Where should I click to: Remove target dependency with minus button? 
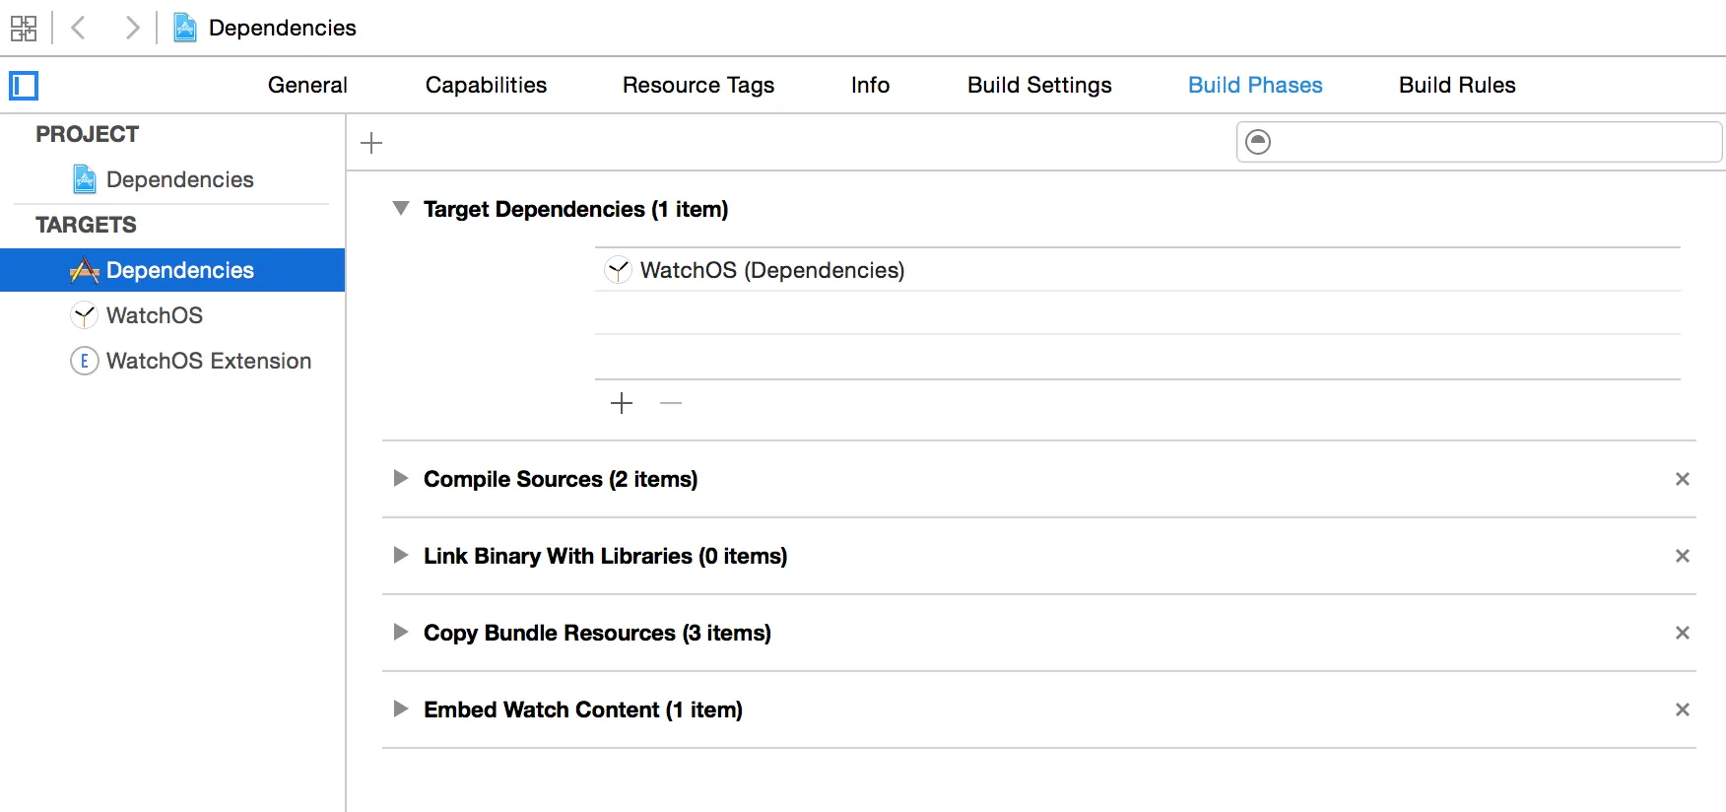[x=671, y=403]
